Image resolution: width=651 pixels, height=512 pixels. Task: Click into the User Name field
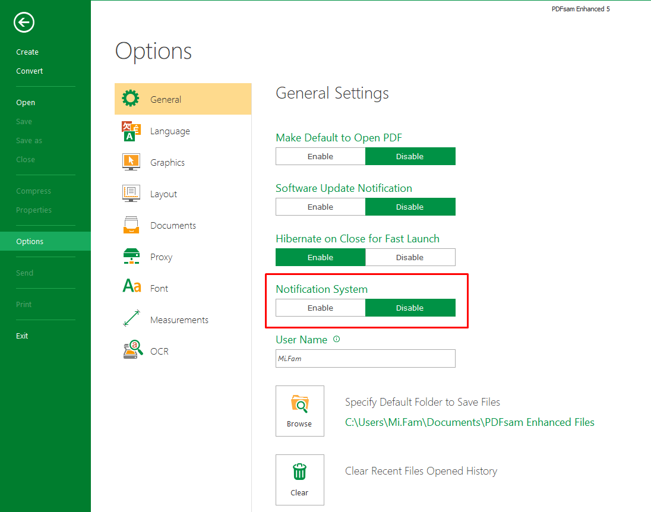click(x=365, y=358)
